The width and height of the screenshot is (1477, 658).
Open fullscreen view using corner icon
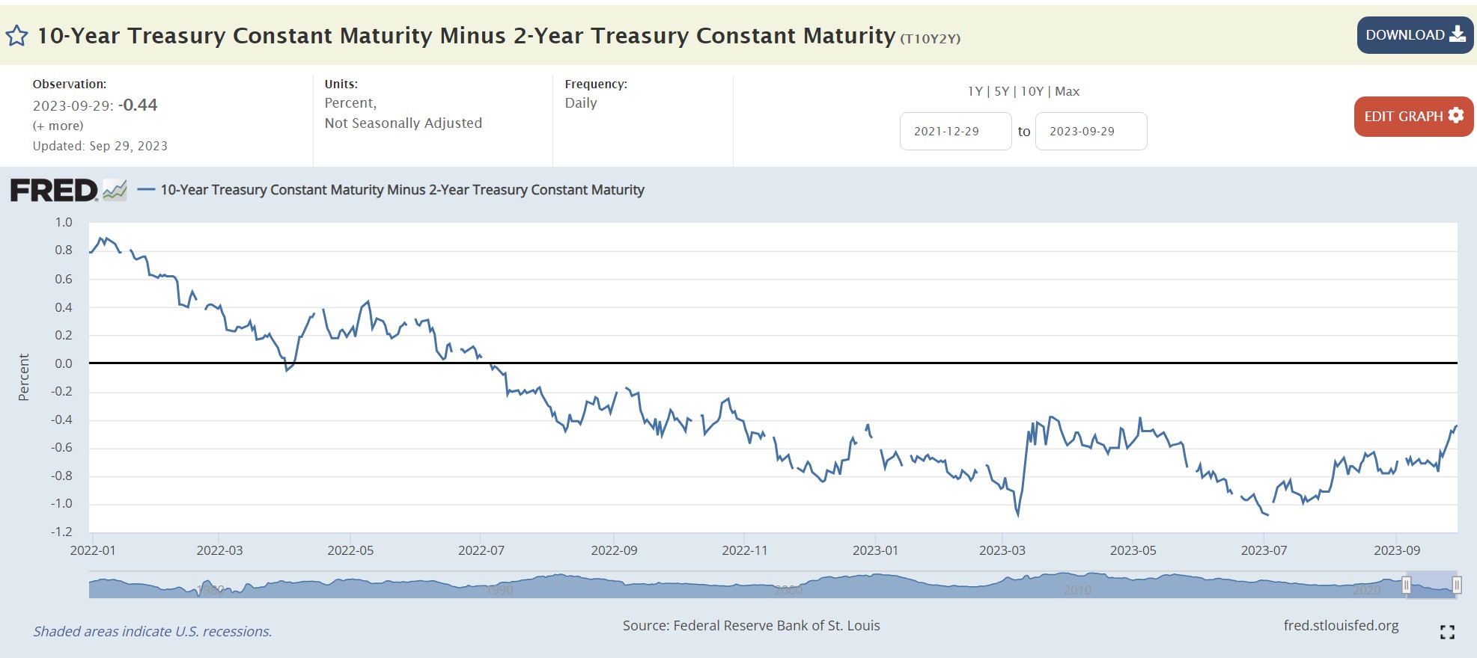click(x=1447, y=632)
